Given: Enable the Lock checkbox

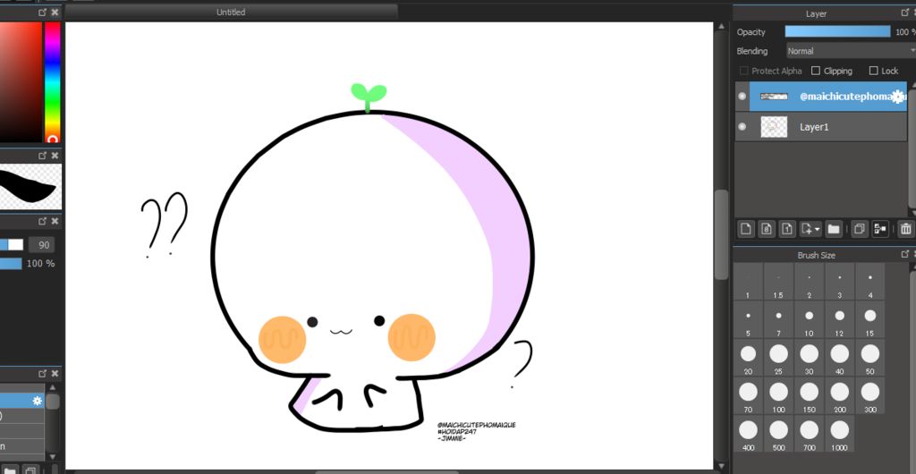Looking at the screenshot, I should (873, 71).
